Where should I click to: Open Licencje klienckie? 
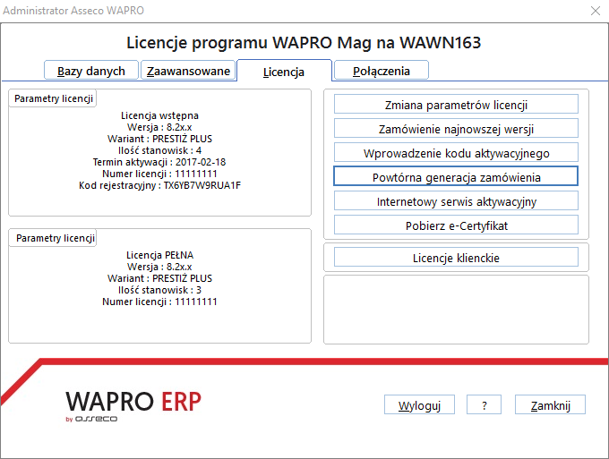click(x=456, y=258)
